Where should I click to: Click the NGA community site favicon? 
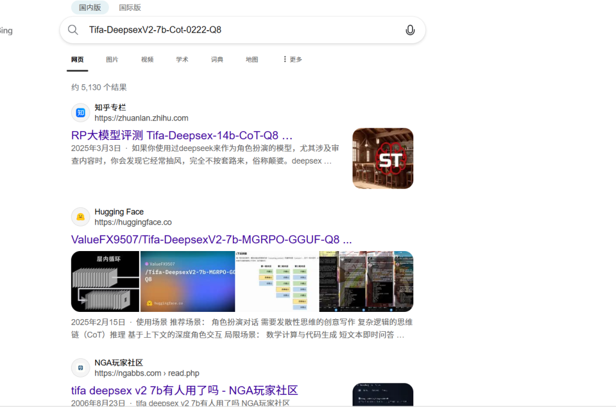(81, 368)
